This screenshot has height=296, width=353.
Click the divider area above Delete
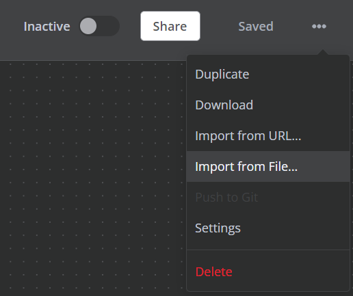[268, 250]
